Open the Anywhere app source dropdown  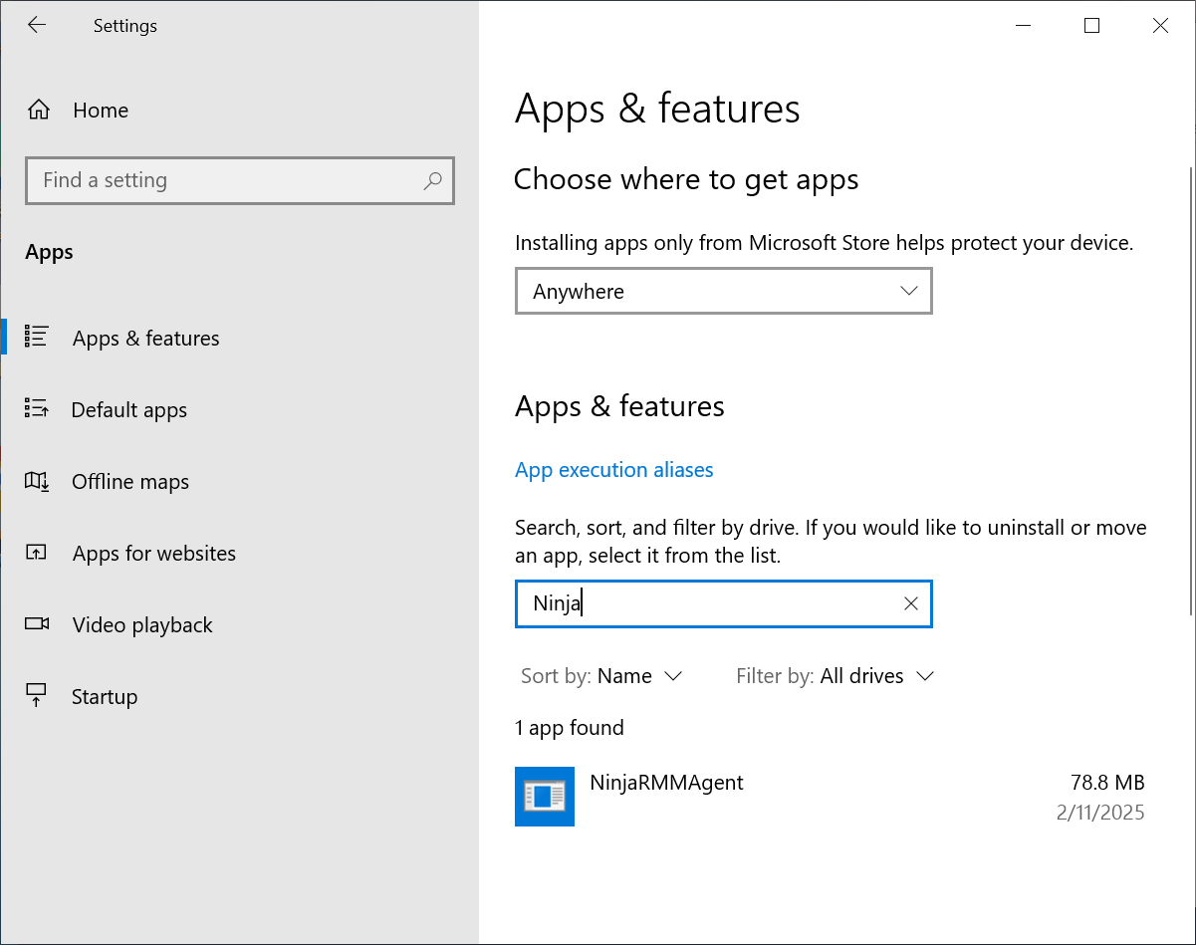(724, 291)
